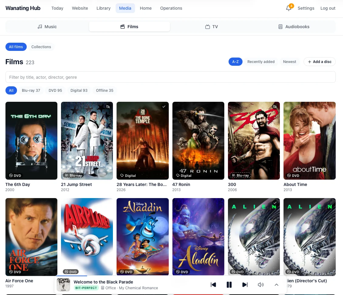The width and height of the screenshot is (343, 295).
Task: Switch to Collections view
Action: tap(41, 47)
